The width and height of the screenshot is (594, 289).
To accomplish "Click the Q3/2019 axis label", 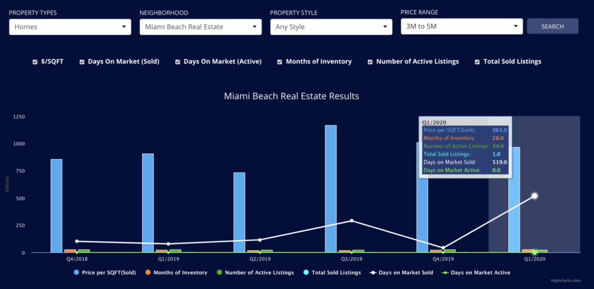I will (x=352, y=259).
